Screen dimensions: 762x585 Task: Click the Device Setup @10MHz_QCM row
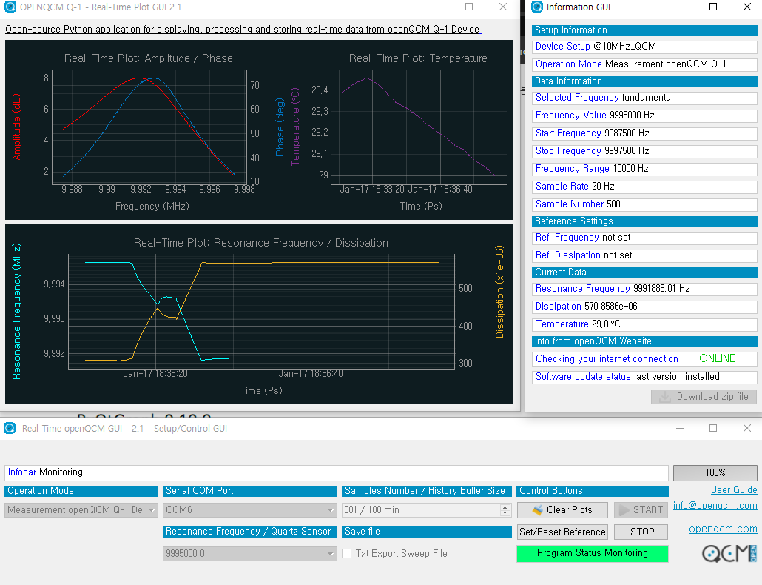pos(644,47)
